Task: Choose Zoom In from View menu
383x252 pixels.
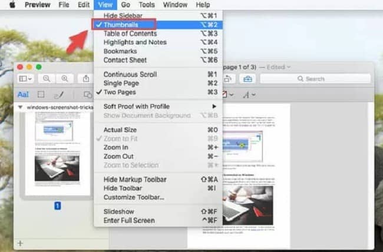Action: [158, 147]
